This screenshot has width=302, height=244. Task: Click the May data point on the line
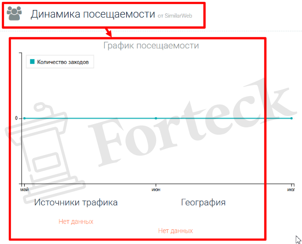(x=25, y=118)
